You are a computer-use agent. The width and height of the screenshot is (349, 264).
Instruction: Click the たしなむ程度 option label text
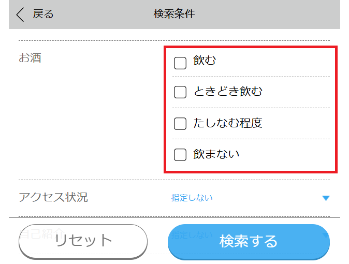point(228,123)
